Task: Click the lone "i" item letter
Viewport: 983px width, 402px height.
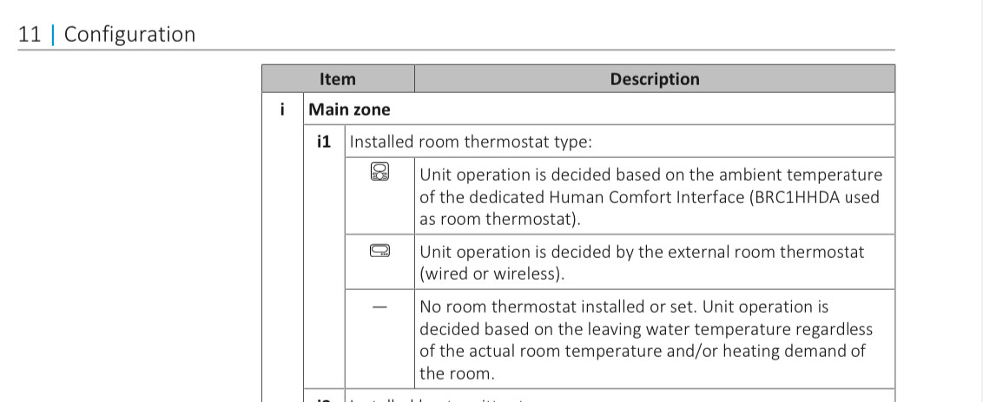Action: (x=282, y=109)
